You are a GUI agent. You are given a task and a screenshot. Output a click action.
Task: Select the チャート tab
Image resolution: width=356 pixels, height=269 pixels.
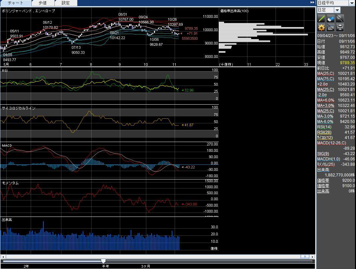pyautogui.click(x=16, y=3)
